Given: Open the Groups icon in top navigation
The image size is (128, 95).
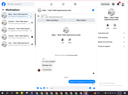Looking at the screenshot, I should [x=75, y=4].
